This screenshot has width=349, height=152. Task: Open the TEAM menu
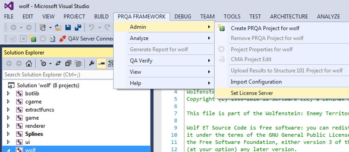tap(207, 17)
